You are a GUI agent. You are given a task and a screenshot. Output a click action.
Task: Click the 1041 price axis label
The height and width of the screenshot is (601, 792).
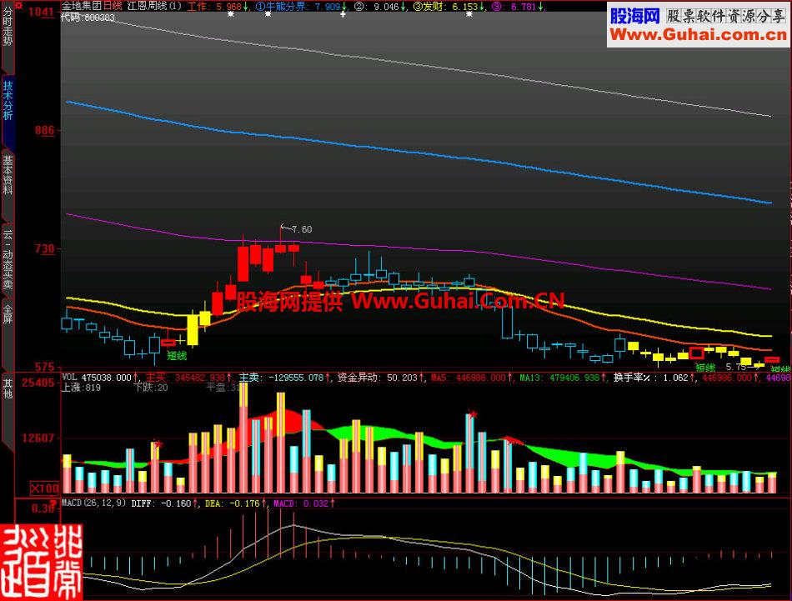tap(41, 13)
